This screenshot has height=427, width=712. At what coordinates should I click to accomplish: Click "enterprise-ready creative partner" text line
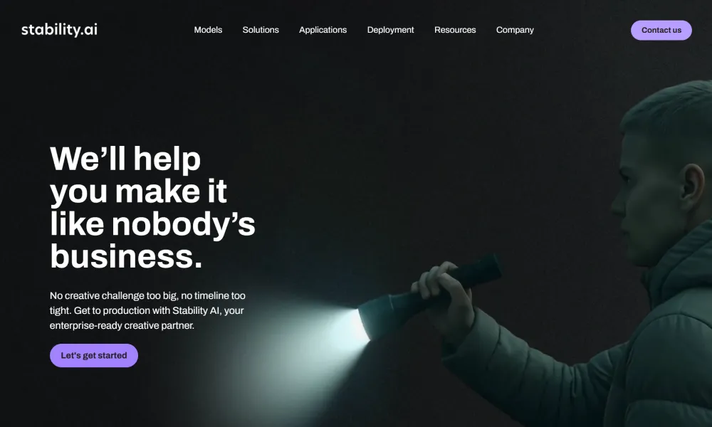pos(122,325)
